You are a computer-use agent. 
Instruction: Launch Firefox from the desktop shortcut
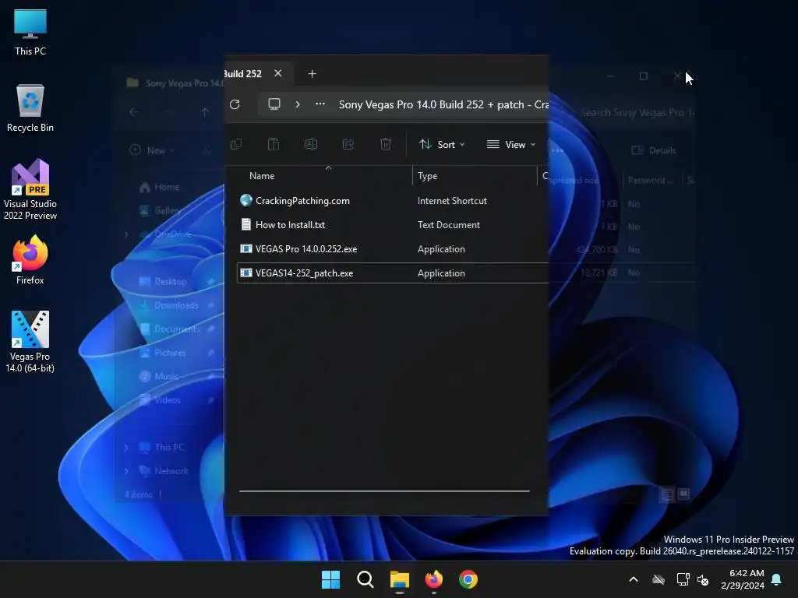pos(30,260)
